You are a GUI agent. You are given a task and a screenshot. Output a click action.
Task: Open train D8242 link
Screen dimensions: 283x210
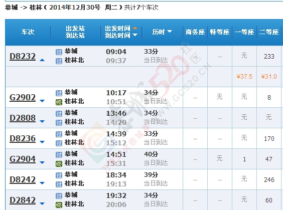coord(23,179)
